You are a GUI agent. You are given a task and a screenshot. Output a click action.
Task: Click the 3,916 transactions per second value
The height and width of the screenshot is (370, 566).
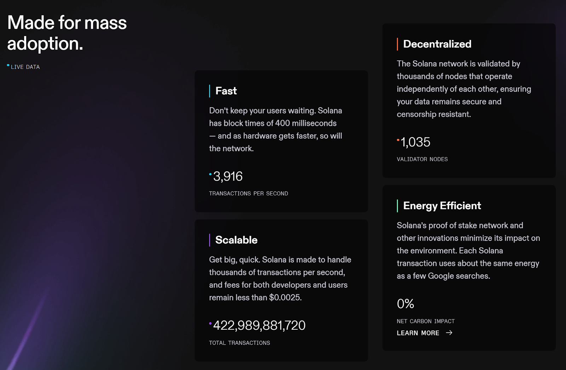click(x=228, y=176)
